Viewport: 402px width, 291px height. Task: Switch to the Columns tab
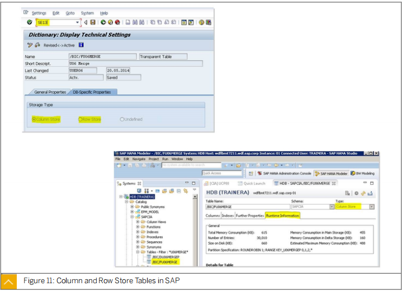point(212,216)
